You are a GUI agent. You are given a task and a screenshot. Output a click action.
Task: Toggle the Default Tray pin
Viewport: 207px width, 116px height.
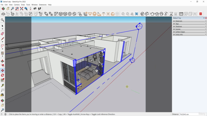pos(204,18)
